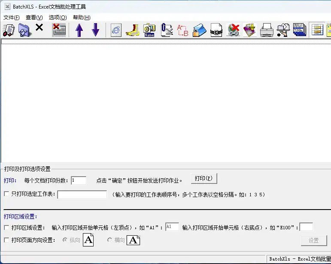This screenshot has height=264, width=331.
Task: Click the globe with red X icon
Action: [233, 30]
